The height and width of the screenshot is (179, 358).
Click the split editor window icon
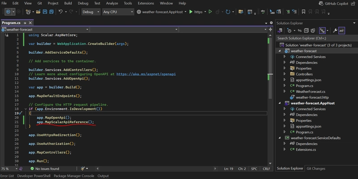(x=271, y=30)
